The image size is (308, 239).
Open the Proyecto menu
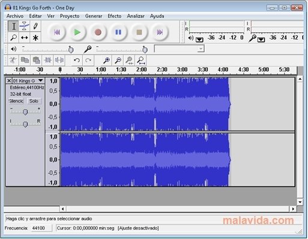point(70,16)
